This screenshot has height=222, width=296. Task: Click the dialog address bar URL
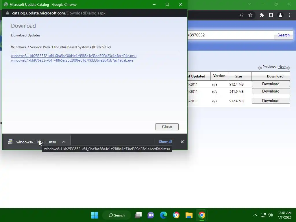point(59,13)
